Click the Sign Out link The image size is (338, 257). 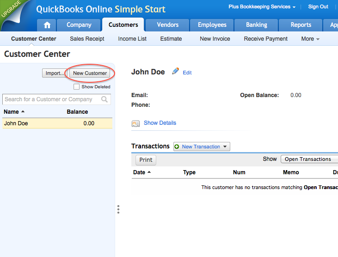(x=318, y=6)
